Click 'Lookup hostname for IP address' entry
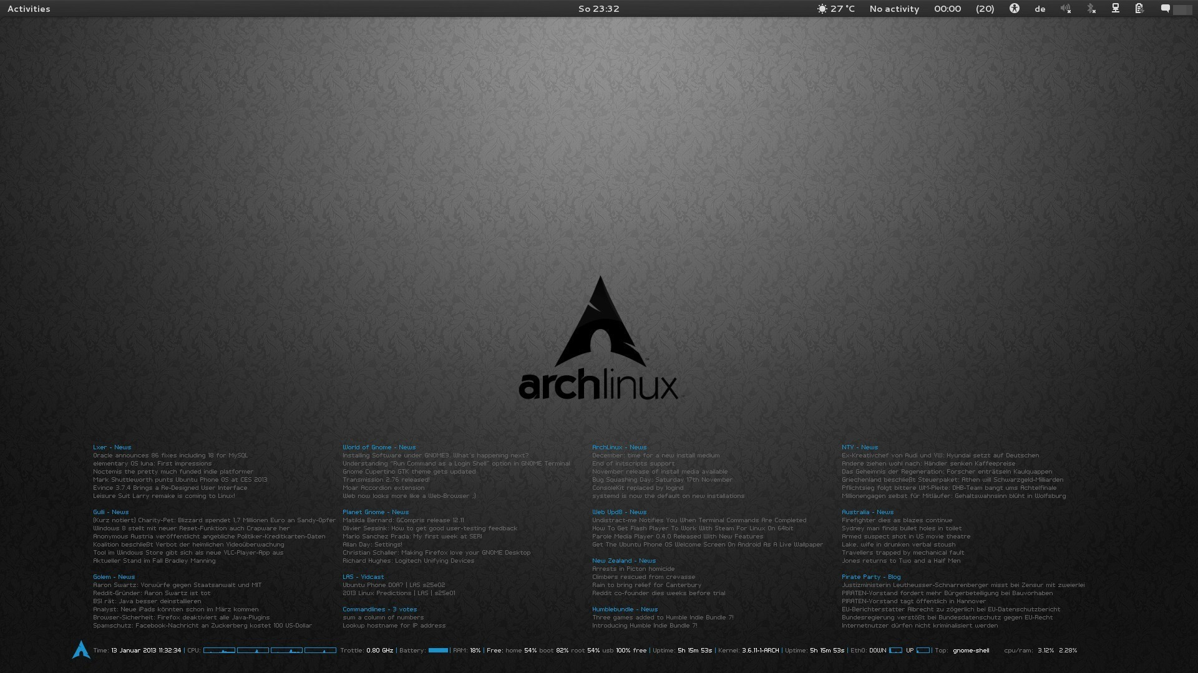1198x673 pixels. (x=394, y=625)
